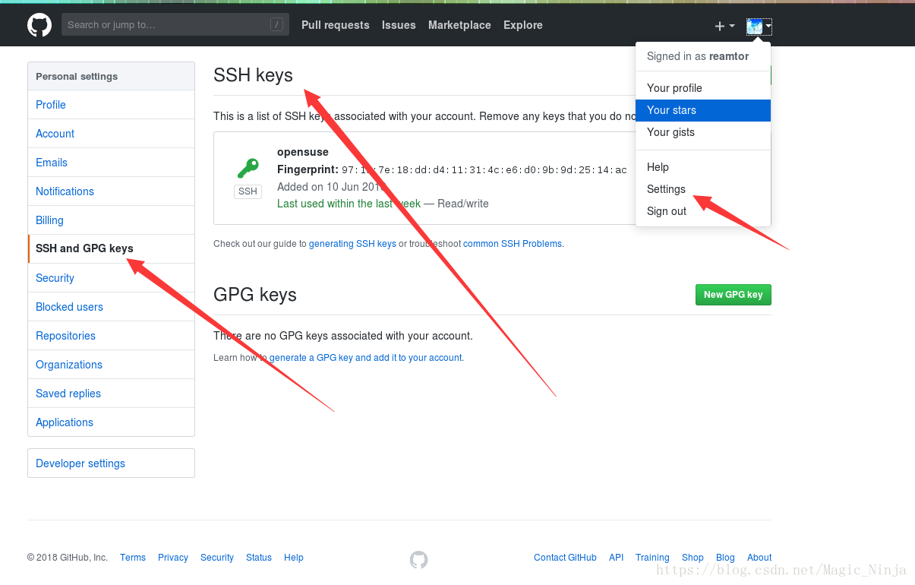The height and width of the screenshot is (585, 915).
Task: Click the 'GPG keys' heading
Action: coord(255,295)
